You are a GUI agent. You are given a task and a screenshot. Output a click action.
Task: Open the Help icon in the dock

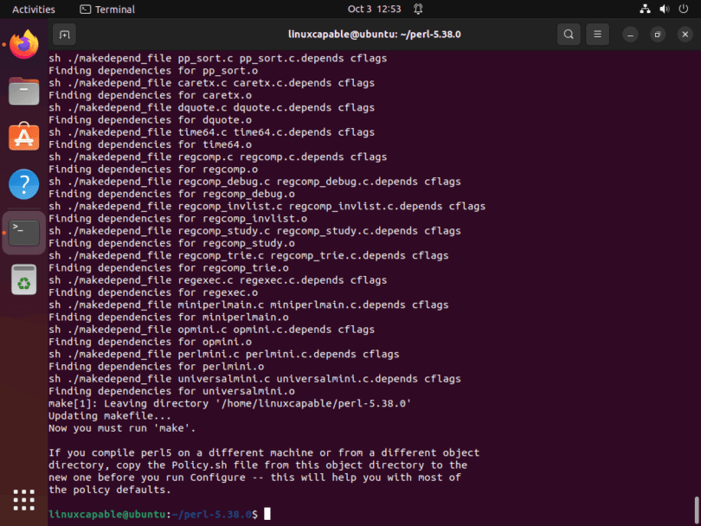[x=24, y=184]
